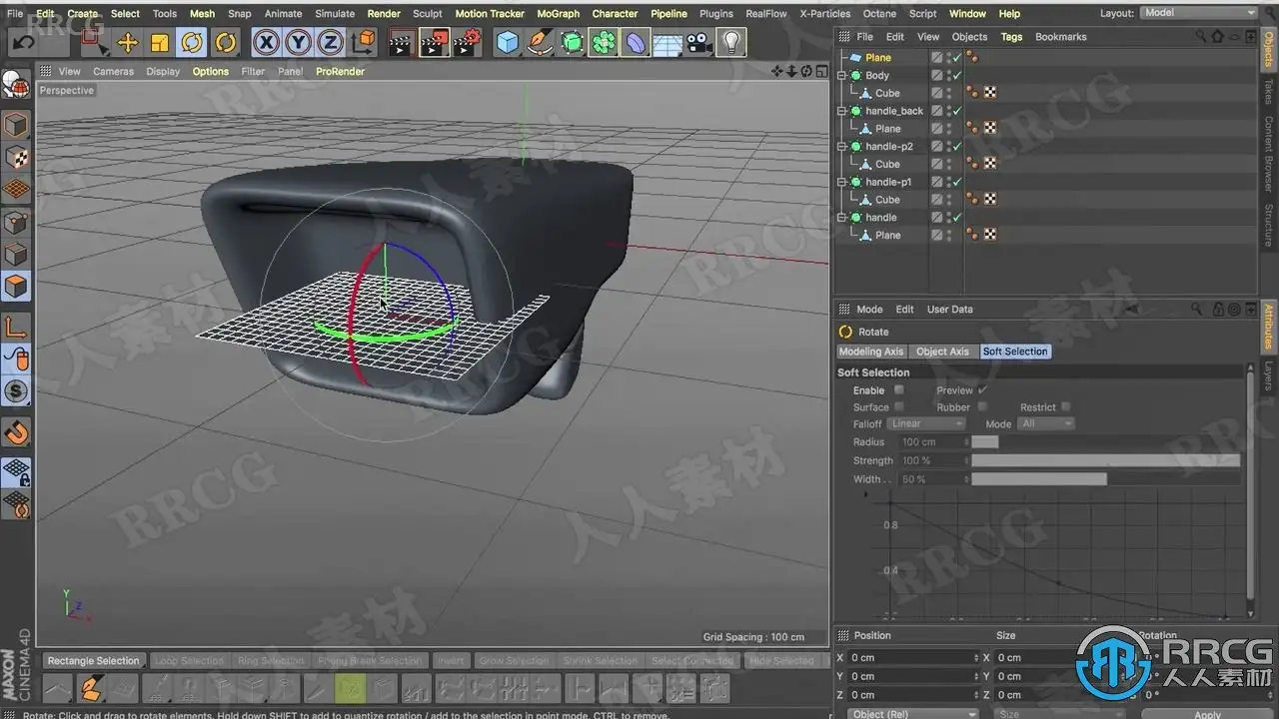Click Render to Picture Viewer icon
The image size is (1279, 719).
click(x=434, y=42)
